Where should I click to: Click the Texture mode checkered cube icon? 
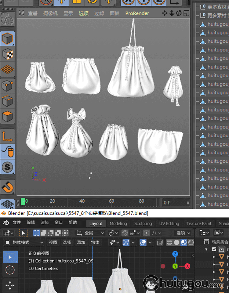7,54
